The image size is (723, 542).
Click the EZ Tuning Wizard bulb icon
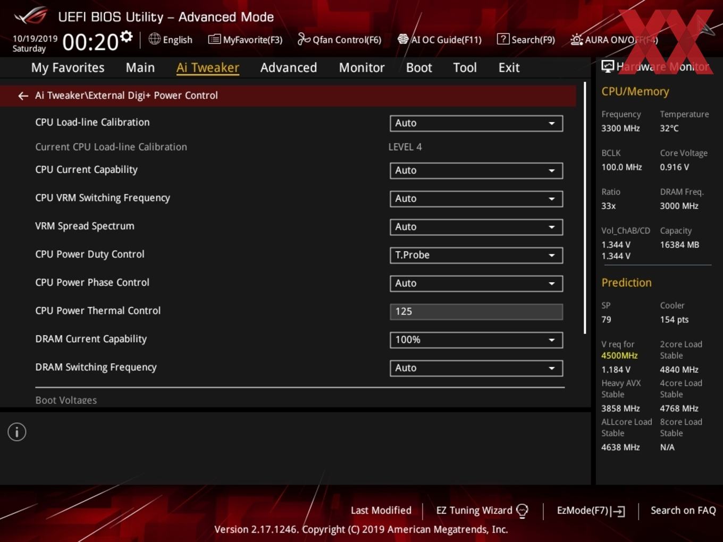coord(522,511)
